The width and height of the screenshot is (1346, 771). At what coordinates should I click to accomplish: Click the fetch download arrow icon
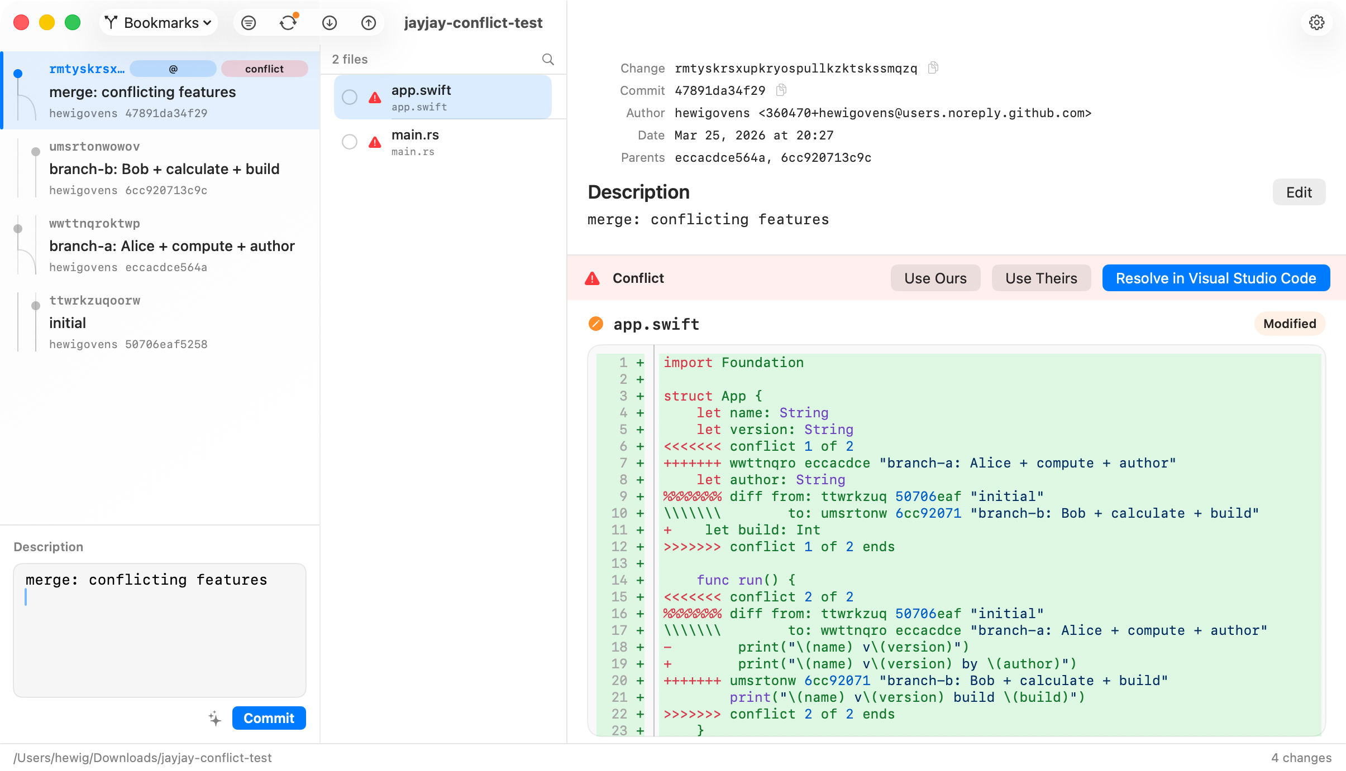(x=330, y=23)
